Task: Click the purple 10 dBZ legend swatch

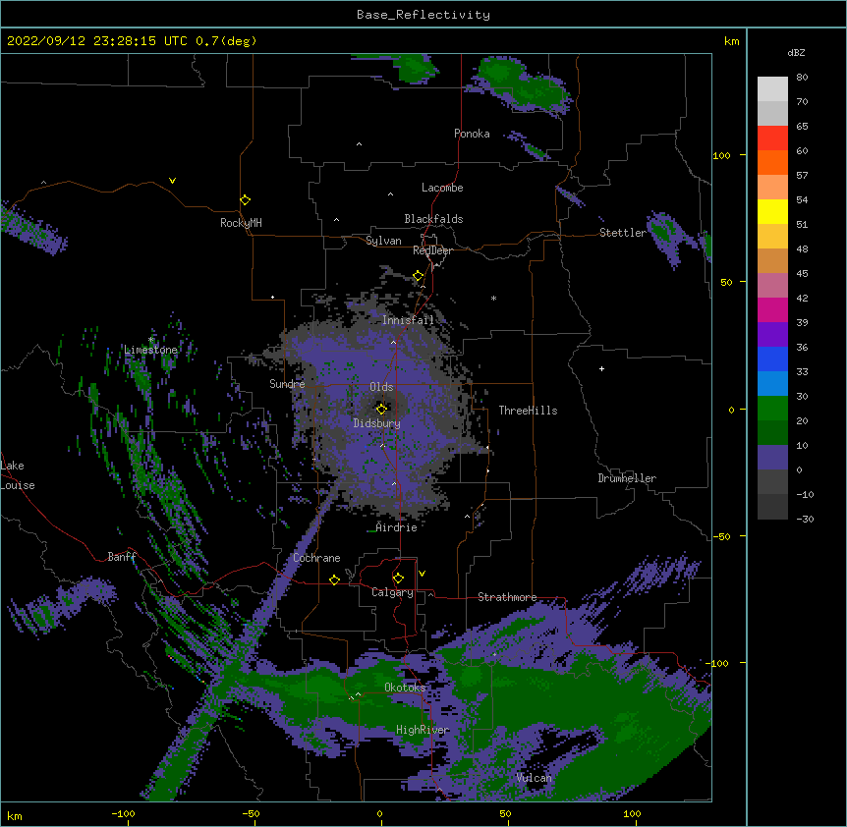Action: point(772,458)
